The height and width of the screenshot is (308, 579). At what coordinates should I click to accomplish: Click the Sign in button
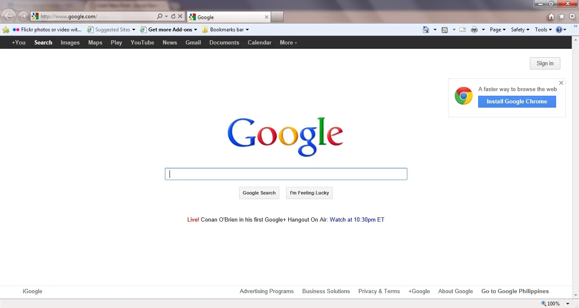(545, 63)
